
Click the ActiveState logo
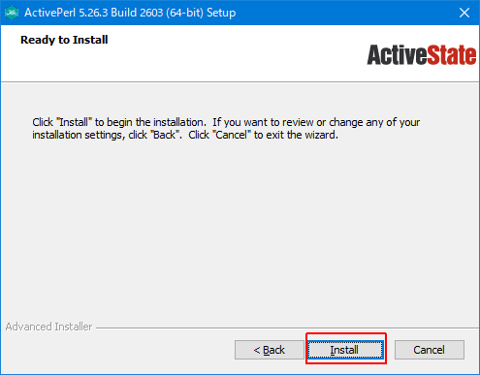pos(422,55)
